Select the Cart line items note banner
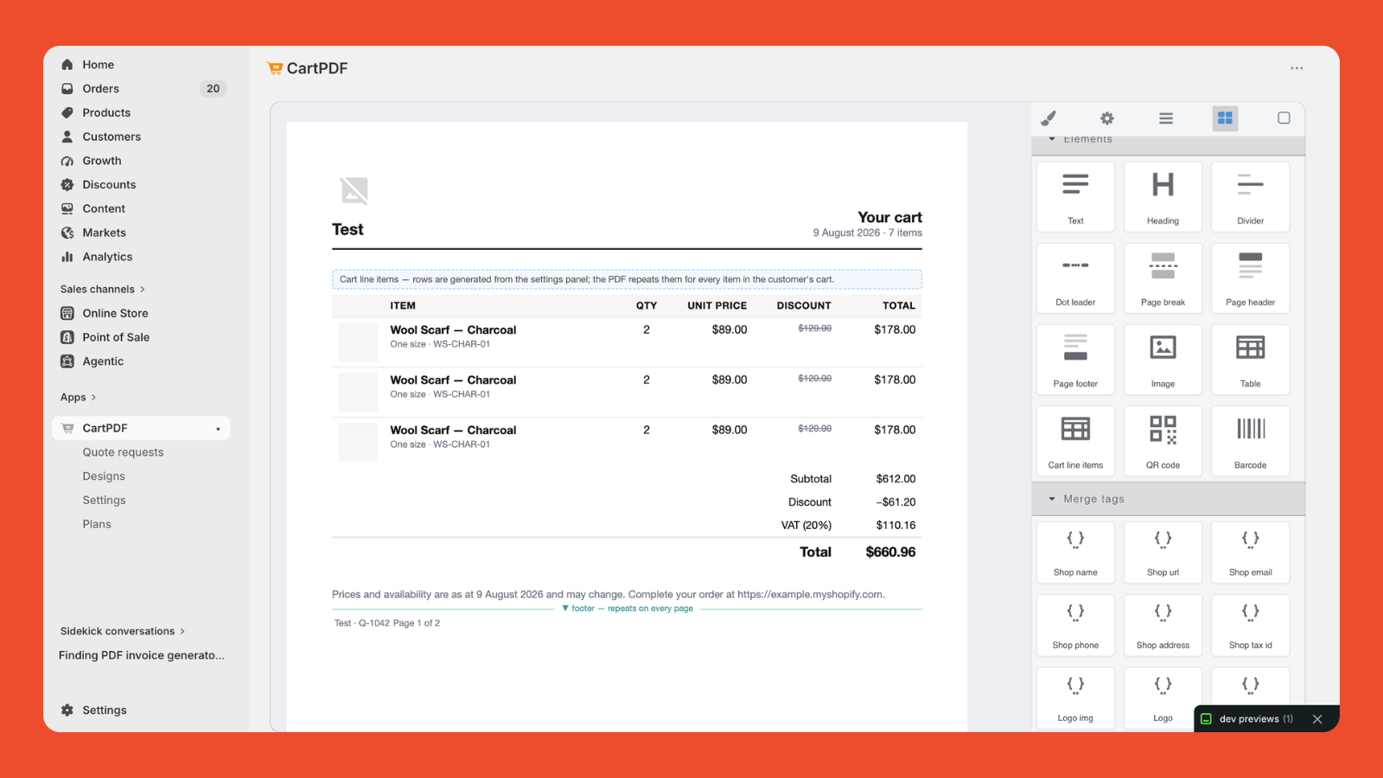 [627, 279]
